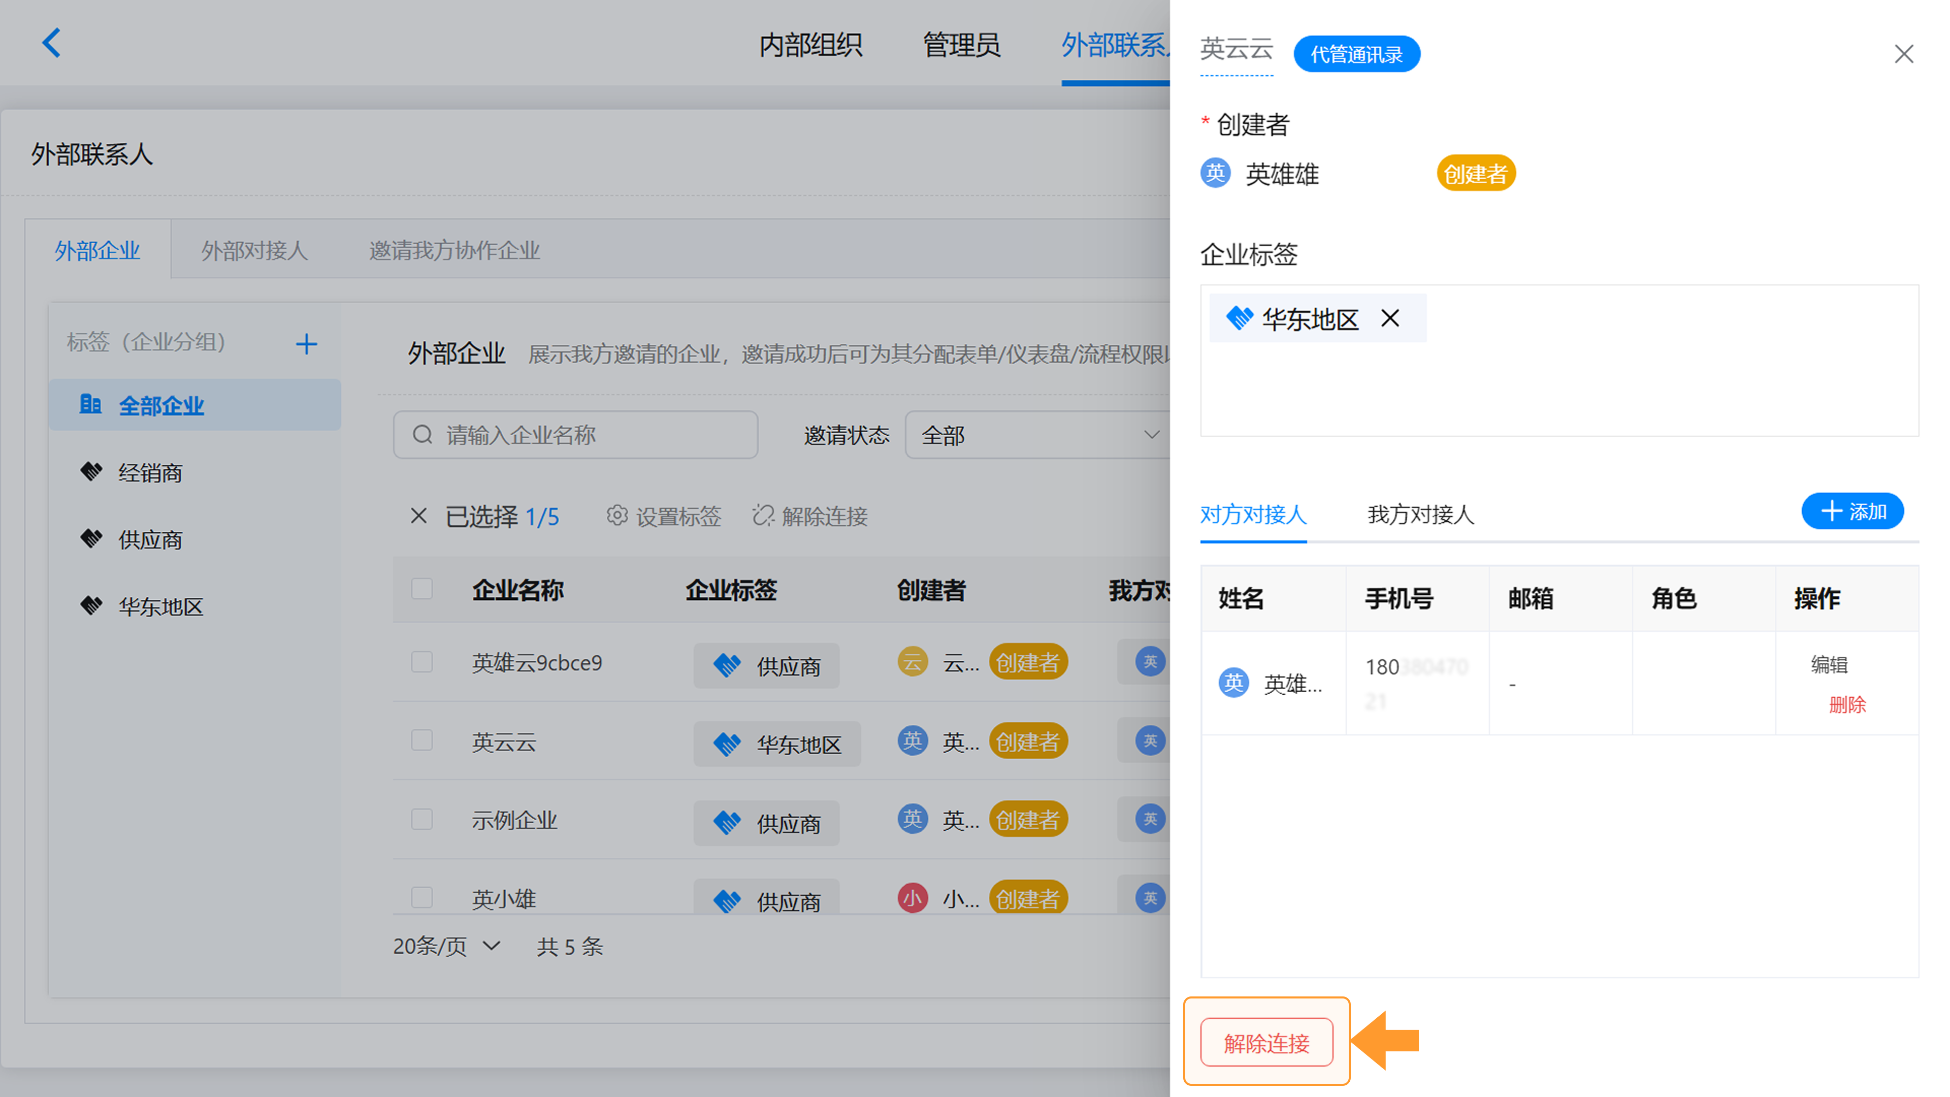Click the building icon next to 全部企业

pos(90,404)
